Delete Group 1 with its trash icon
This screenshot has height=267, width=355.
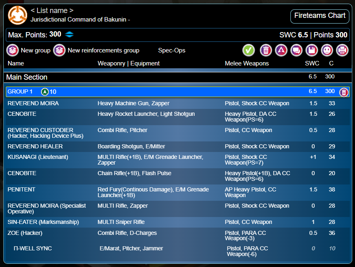click(344, 92)
